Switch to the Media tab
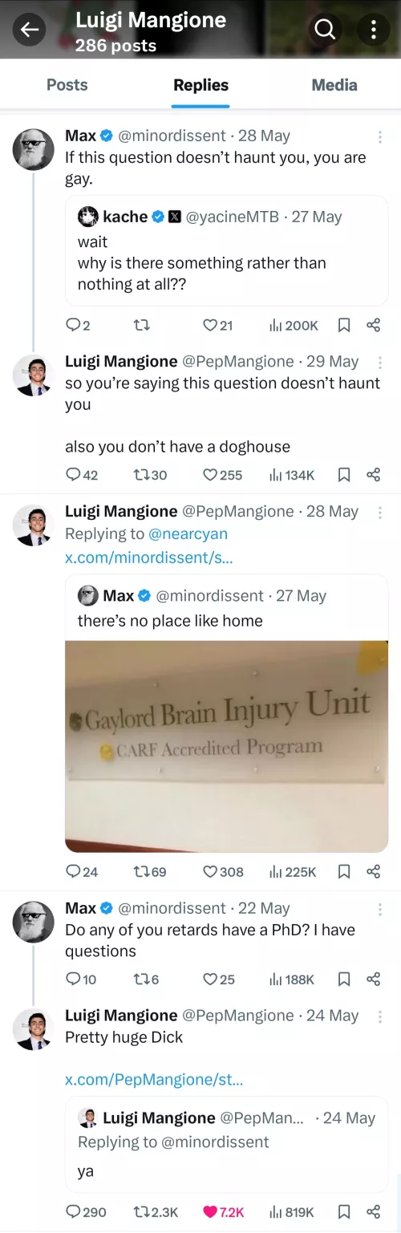Image resolution: width=401 pixels, height=1233 pixels. [x=334, y=85]
